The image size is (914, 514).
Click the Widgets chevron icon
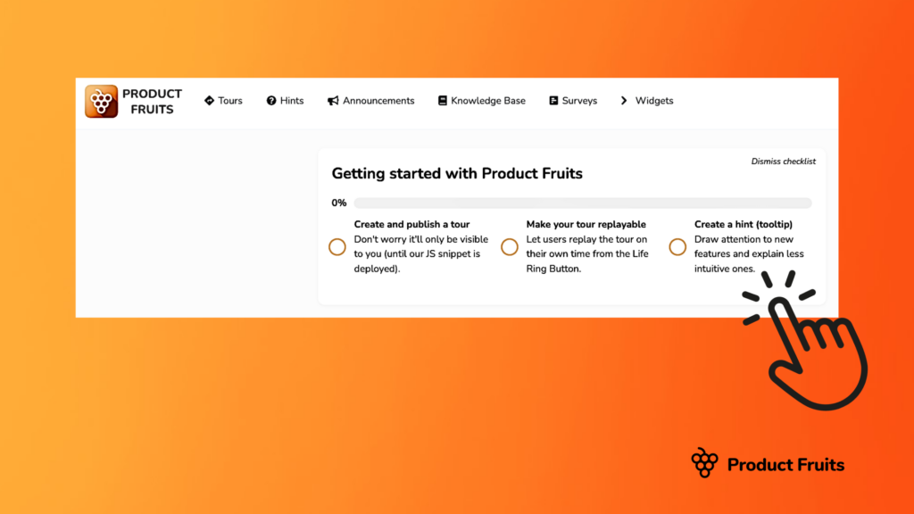(623, 100)
